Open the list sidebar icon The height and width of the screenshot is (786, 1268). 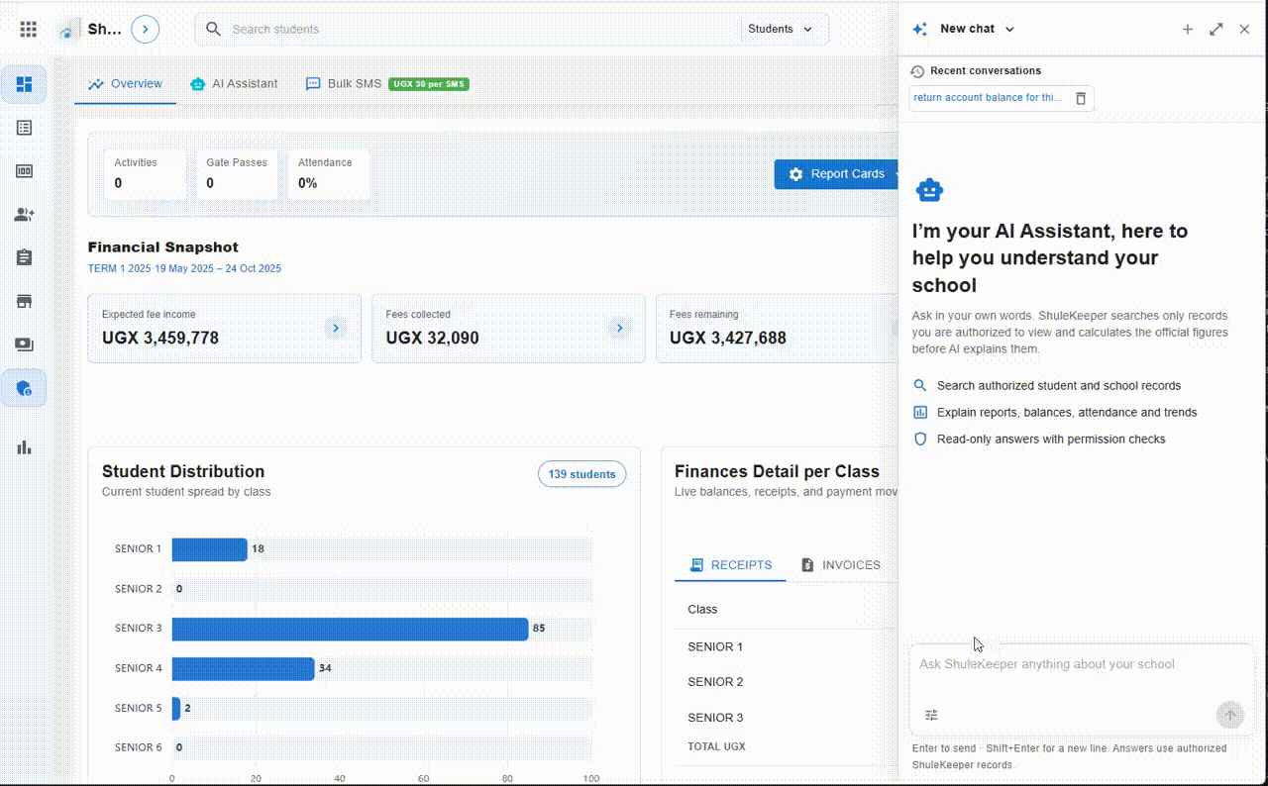(24, 128)
